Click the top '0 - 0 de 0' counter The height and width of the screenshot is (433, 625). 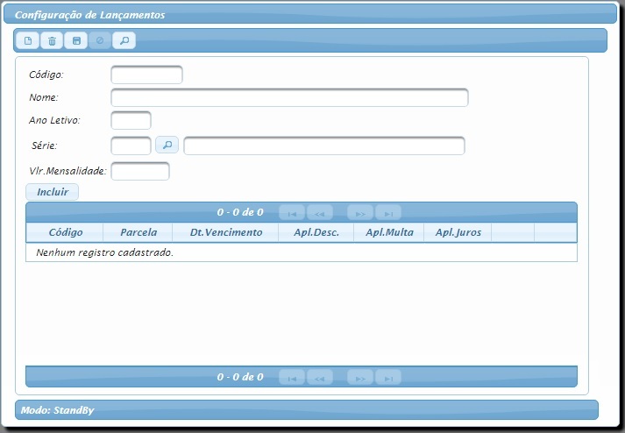pyautogui.click(x=240, y=212)
